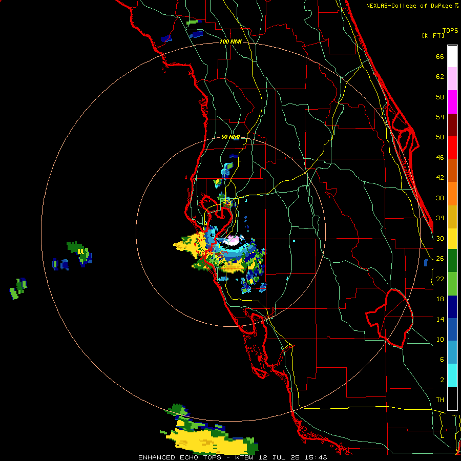Screen dimensions: 461x461
Task: Click the 50 legend value on the color scale
Action: click(x=440, y=137)
